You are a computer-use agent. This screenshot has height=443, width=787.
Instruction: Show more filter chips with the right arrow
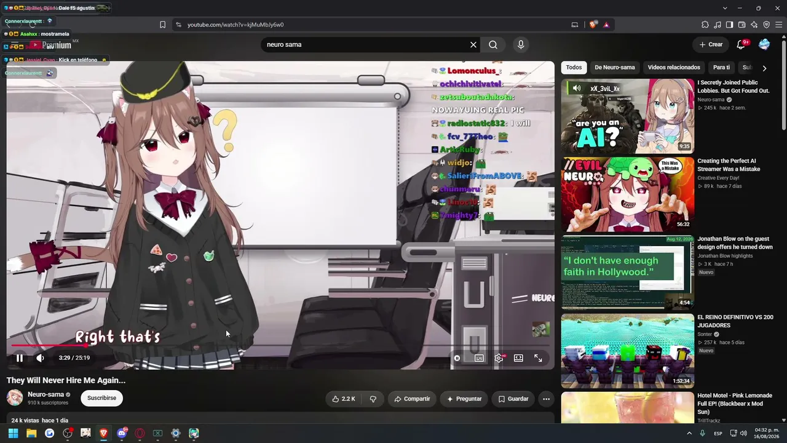[x=764, y=68]
